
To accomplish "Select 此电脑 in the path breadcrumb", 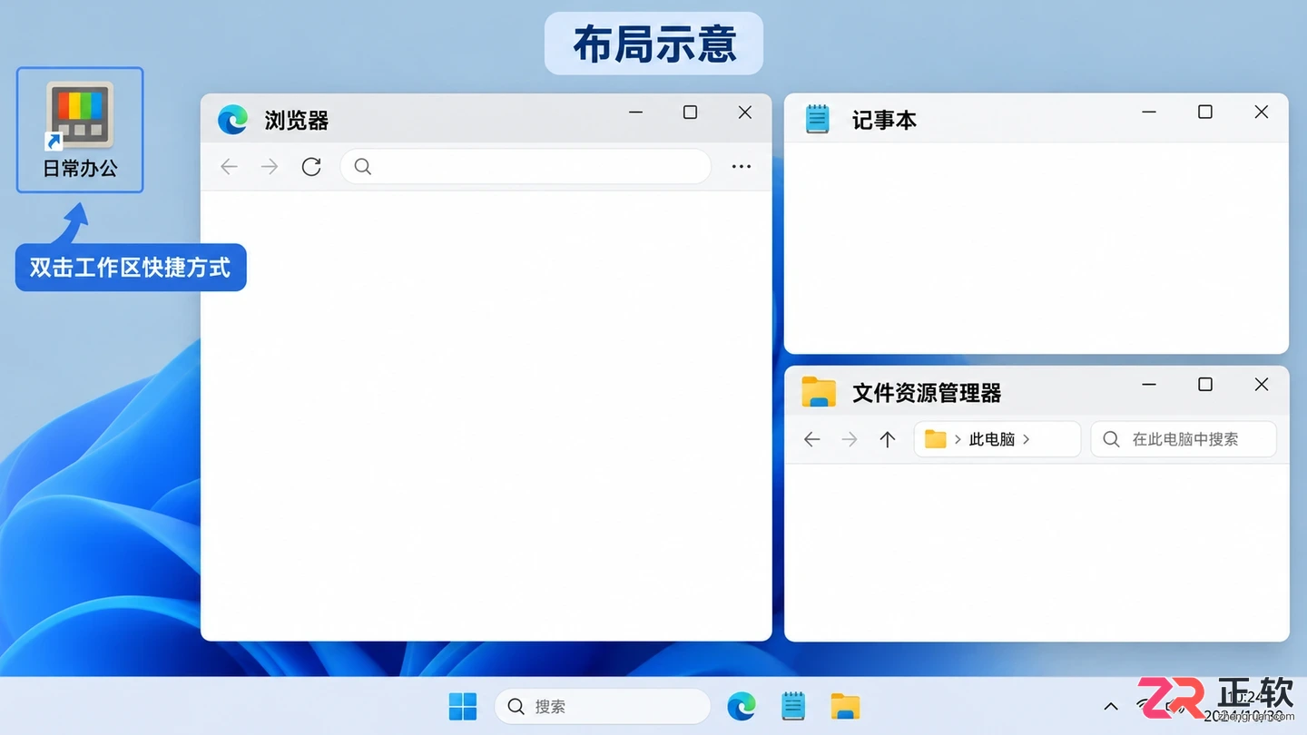I will [992, 439].
